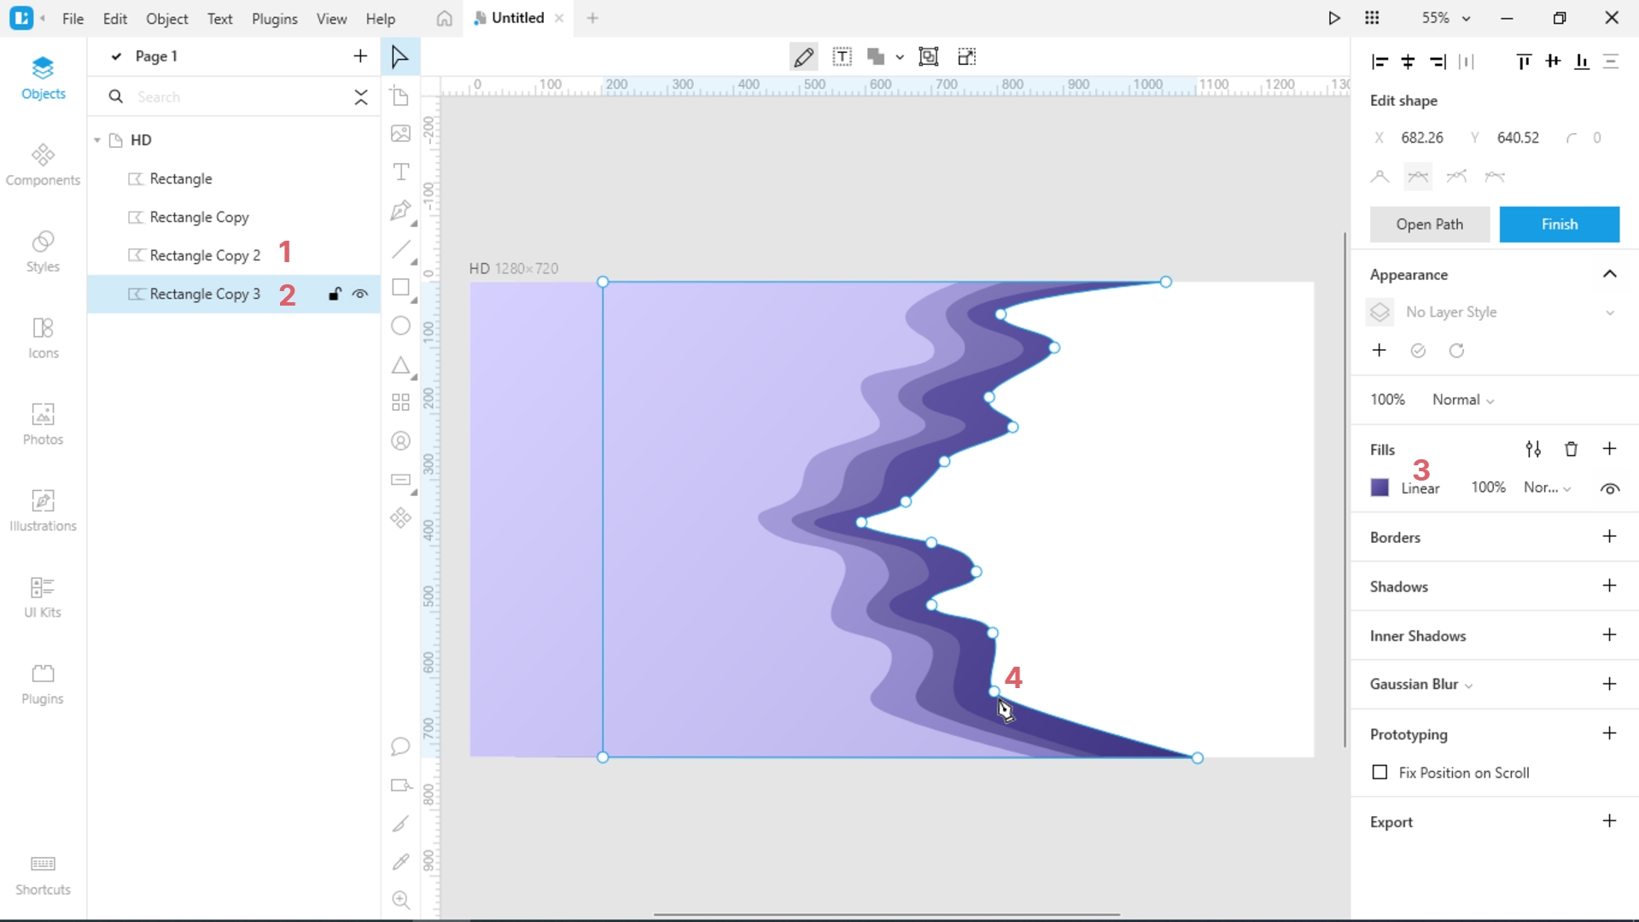Pick the Eyedropper tool
Screen dimensions: 1639x922
coord(400,861)
